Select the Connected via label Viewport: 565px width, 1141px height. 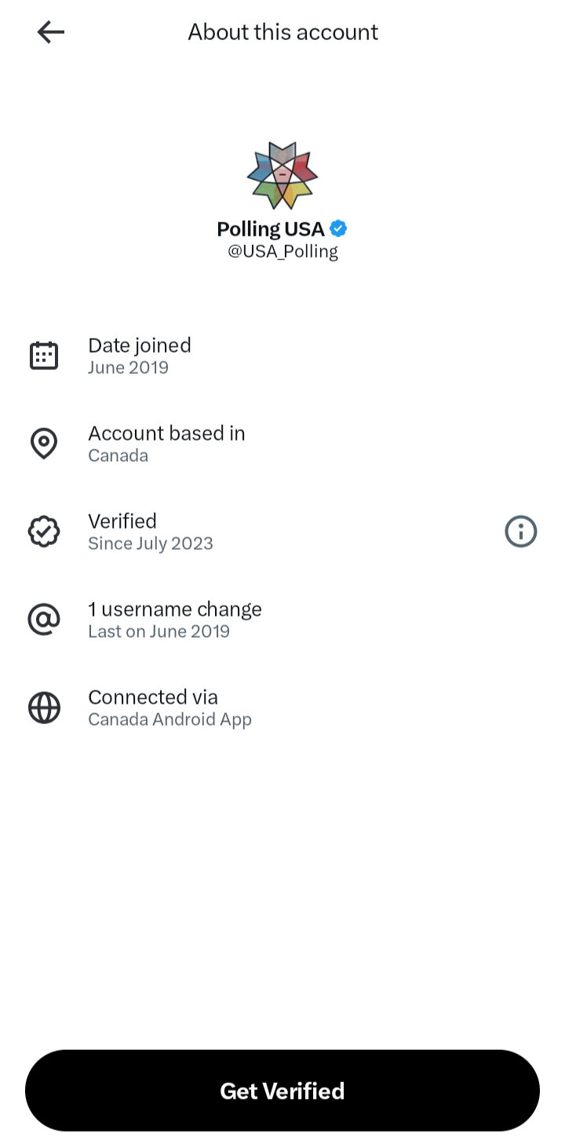click(x=153, y=697)
